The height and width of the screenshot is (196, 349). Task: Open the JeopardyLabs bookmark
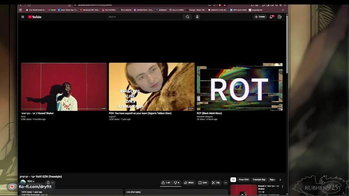[x=255, y=10]
